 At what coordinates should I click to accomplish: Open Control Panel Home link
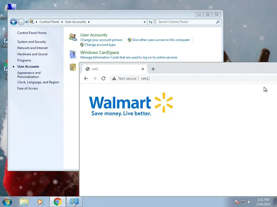[x=32, y=33]
